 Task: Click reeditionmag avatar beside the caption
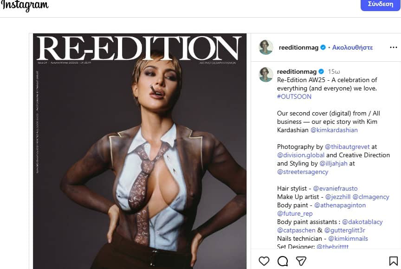[x=266, y=75]
